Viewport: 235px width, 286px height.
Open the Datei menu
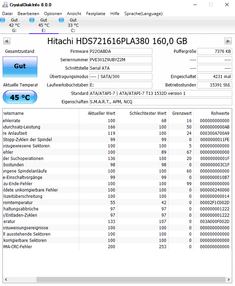(x=7, y=14)
